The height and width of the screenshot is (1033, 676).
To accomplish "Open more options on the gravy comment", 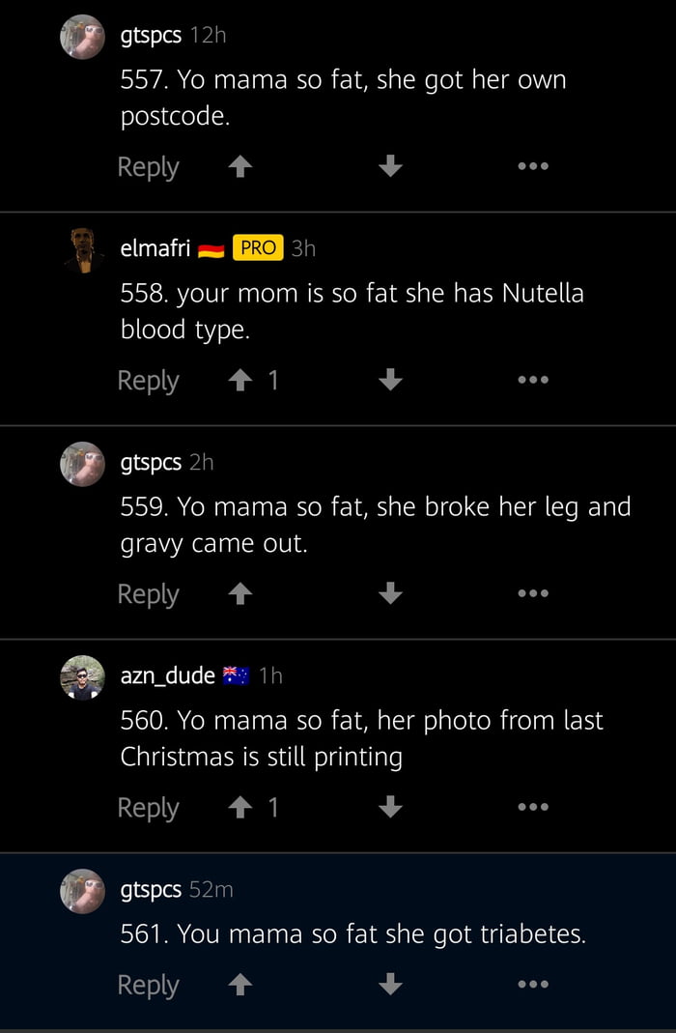I will 533,592.
